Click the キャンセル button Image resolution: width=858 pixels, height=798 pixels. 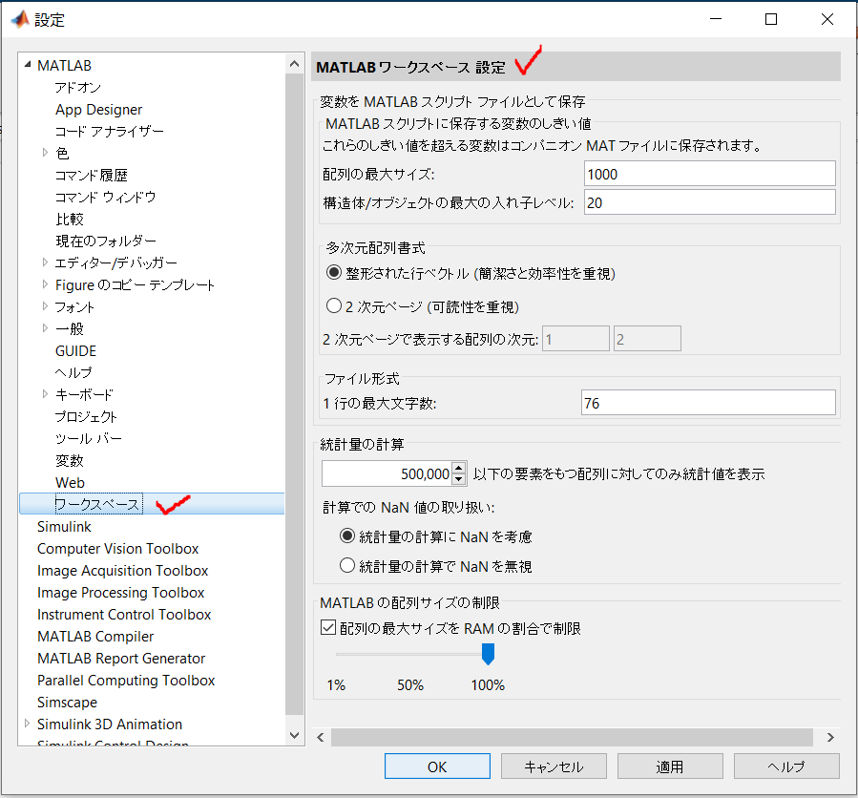pos(554,766)
